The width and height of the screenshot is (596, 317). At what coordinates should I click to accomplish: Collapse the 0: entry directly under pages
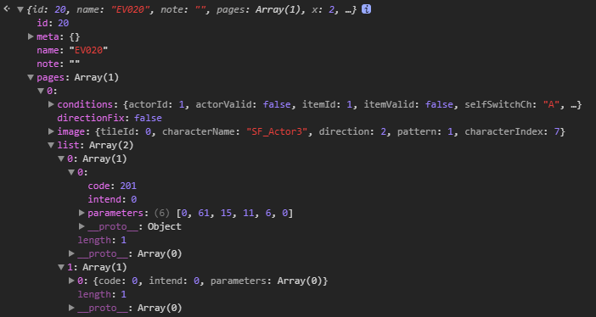pos(41,91)
